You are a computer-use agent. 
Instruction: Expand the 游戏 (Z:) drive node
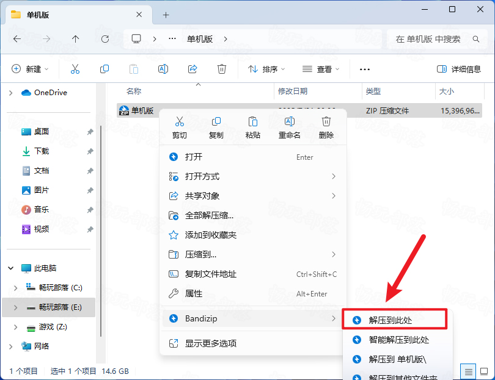click(15, 327)
